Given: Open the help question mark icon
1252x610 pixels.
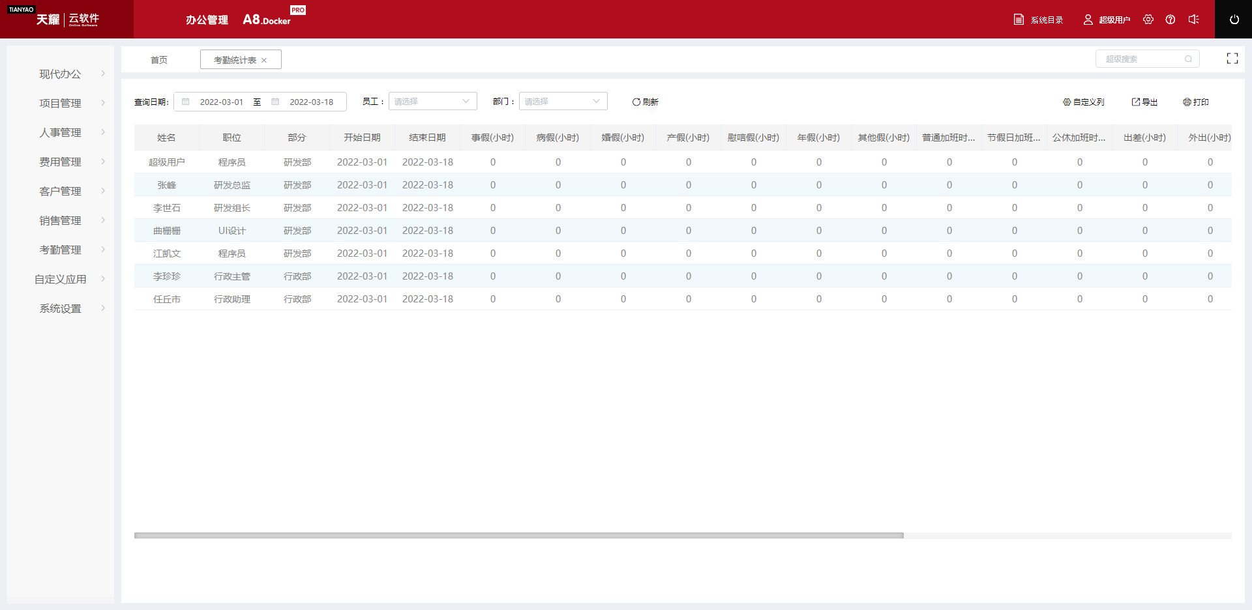Looking at the screenshot, I should tap(1170, 20).
